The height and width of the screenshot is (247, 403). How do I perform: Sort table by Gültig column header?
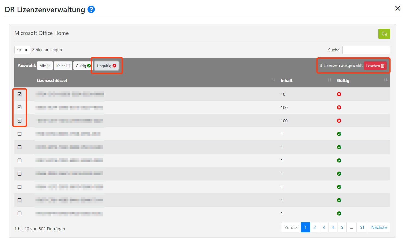tap(362, 80)
